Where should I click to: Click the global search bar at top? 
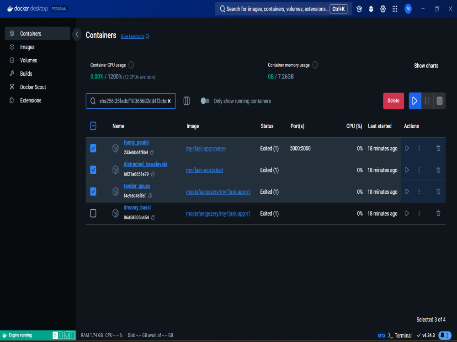pos(283,9)
